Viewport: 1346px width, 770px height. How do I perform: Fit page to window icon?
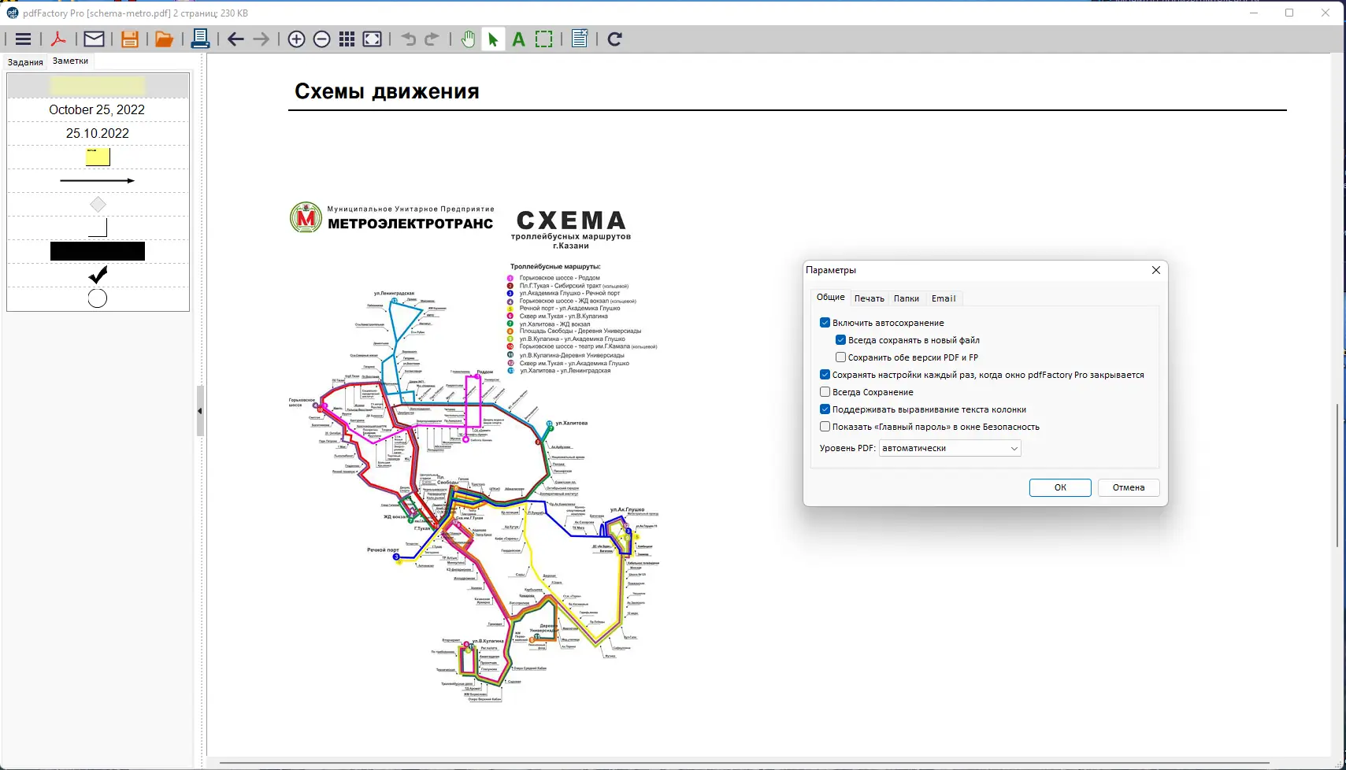coord(373,39)
